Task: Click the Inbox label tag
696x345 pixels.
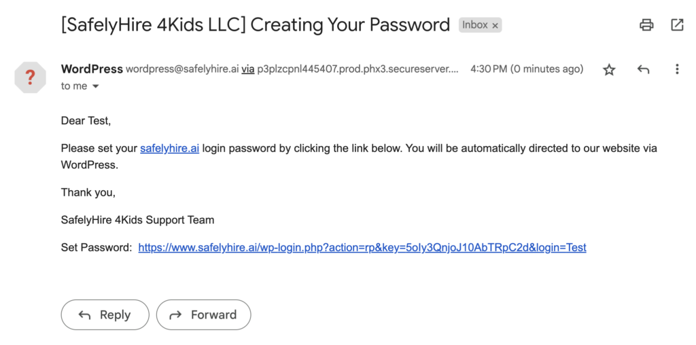Action: tap(475, 25)
